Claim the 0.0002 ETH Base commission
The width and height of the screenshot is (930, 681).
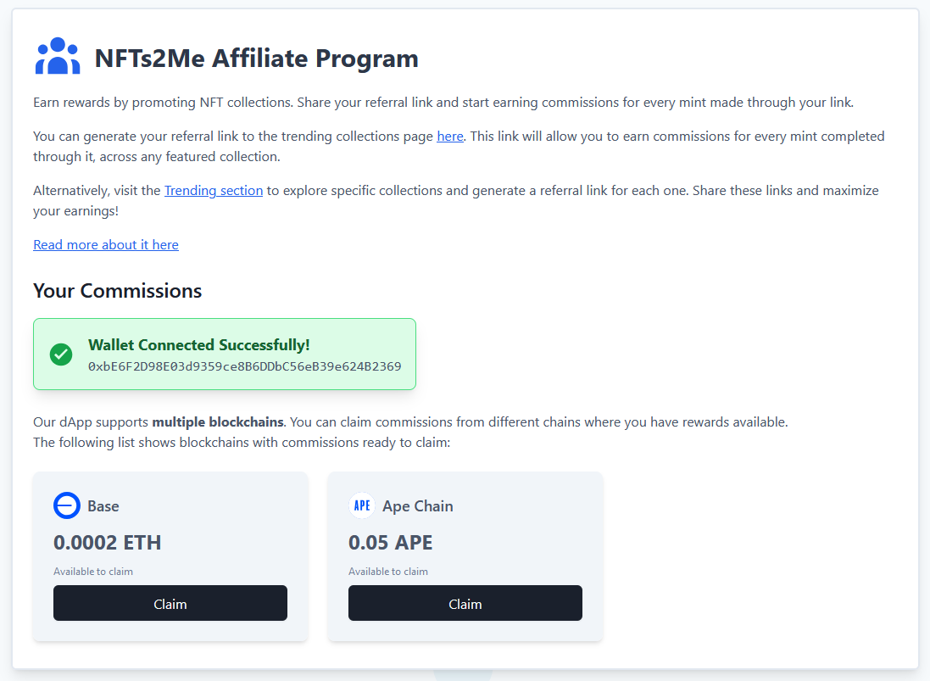pyautogui.click(x=170, y=603)
